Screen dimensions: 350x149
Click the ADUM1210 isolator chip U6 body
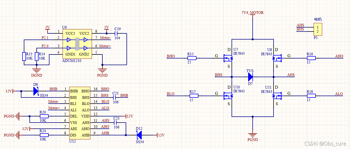point(77,44)
